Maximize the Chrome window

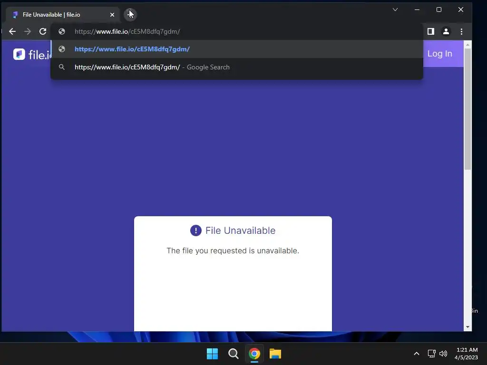pos(439,10)
